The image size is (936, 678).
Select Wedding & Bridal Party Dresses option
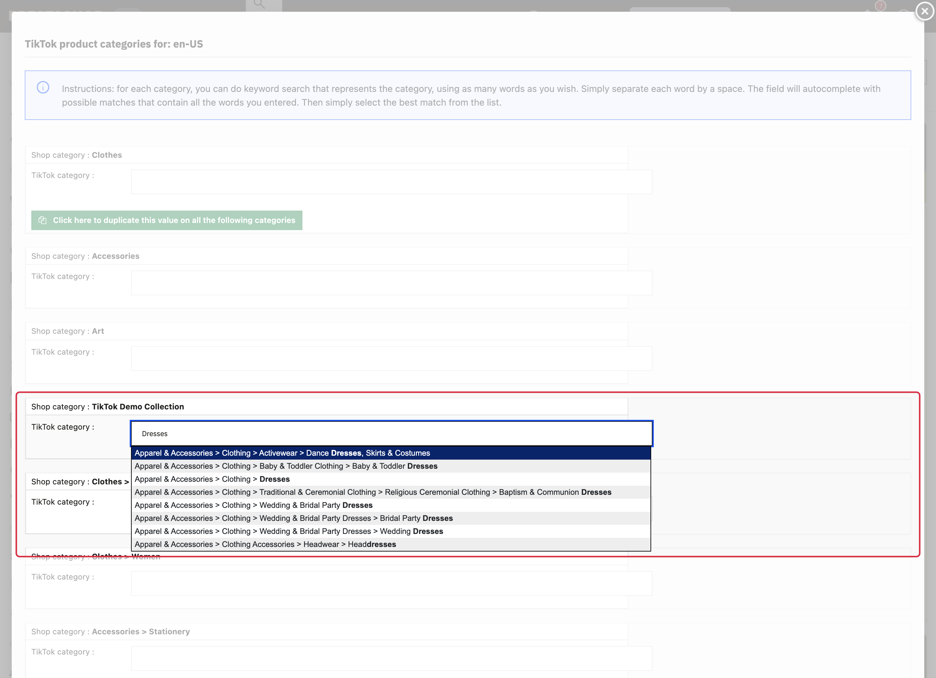(391, 505)
